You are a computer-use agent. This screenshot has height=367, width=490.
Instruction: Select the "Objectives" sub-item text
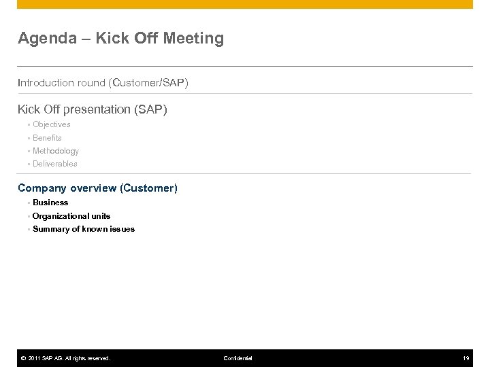tap(51, 125)
